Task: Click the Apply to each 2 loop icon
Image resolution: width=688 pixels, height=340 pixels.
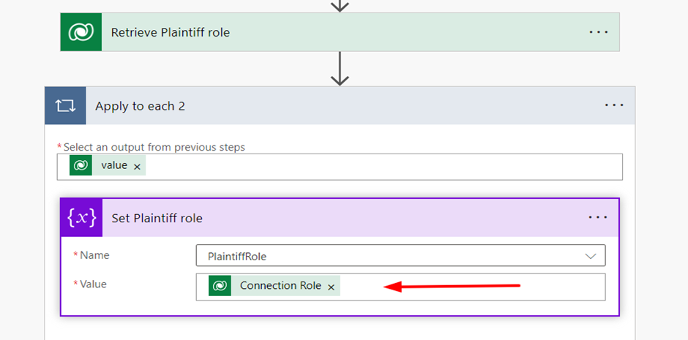Action: (65, 106)
